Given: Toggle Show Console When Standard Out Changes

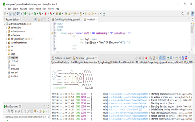Looking at the screenshot, I should point(161,58).
